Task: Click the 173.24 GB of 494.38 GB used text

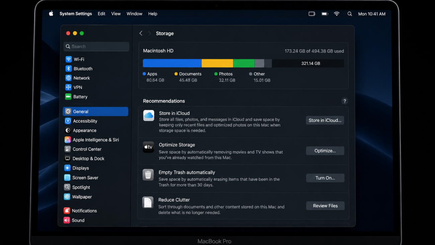Action: click(x=314, y=51)
